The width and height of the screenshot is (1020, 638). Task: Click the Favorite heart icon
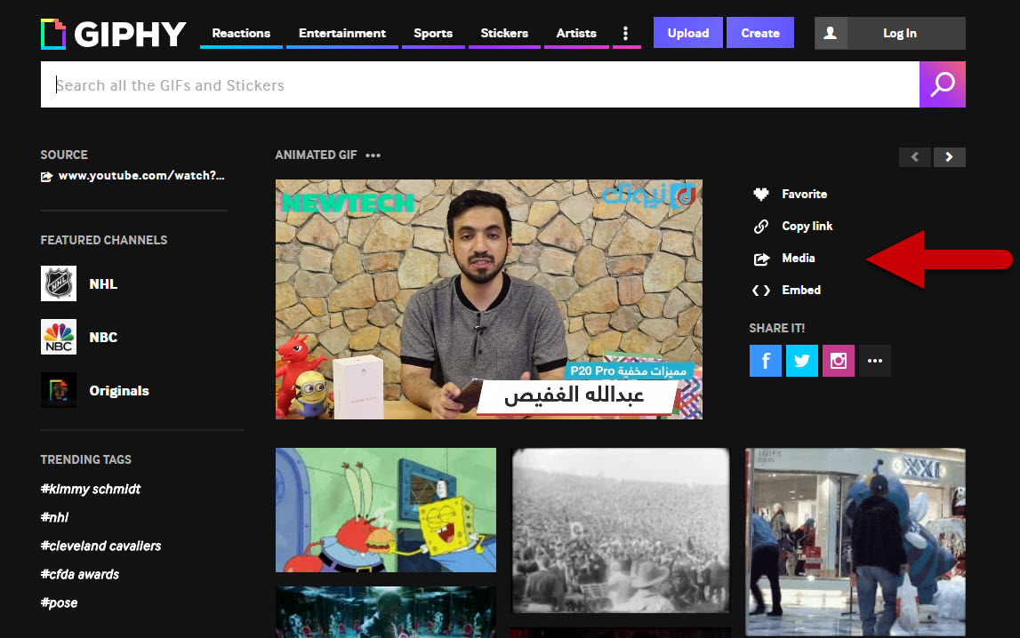761,194
